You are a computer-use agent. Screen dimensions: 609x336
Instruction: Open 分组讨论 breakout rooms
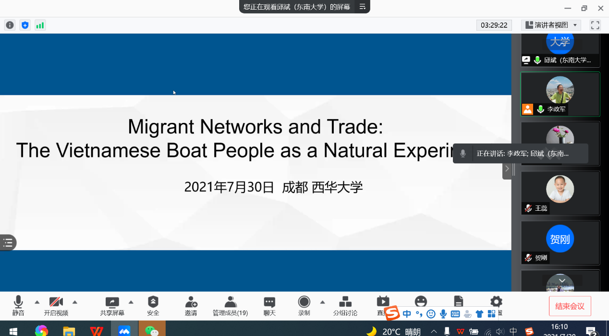click(x=345, y=305)
